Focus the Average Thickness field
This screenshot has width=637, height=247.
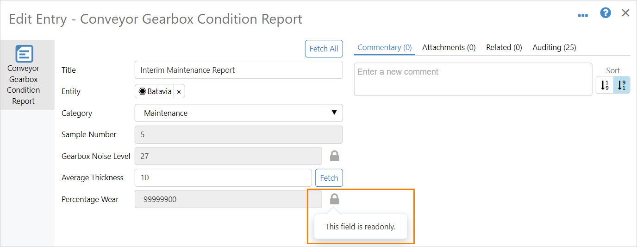point(223,177)
